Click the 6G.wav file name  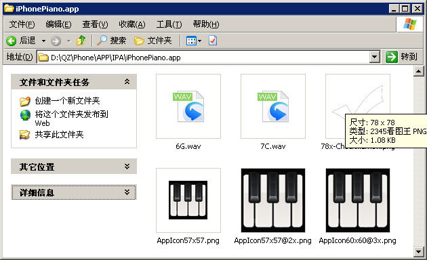click(188, 147)
